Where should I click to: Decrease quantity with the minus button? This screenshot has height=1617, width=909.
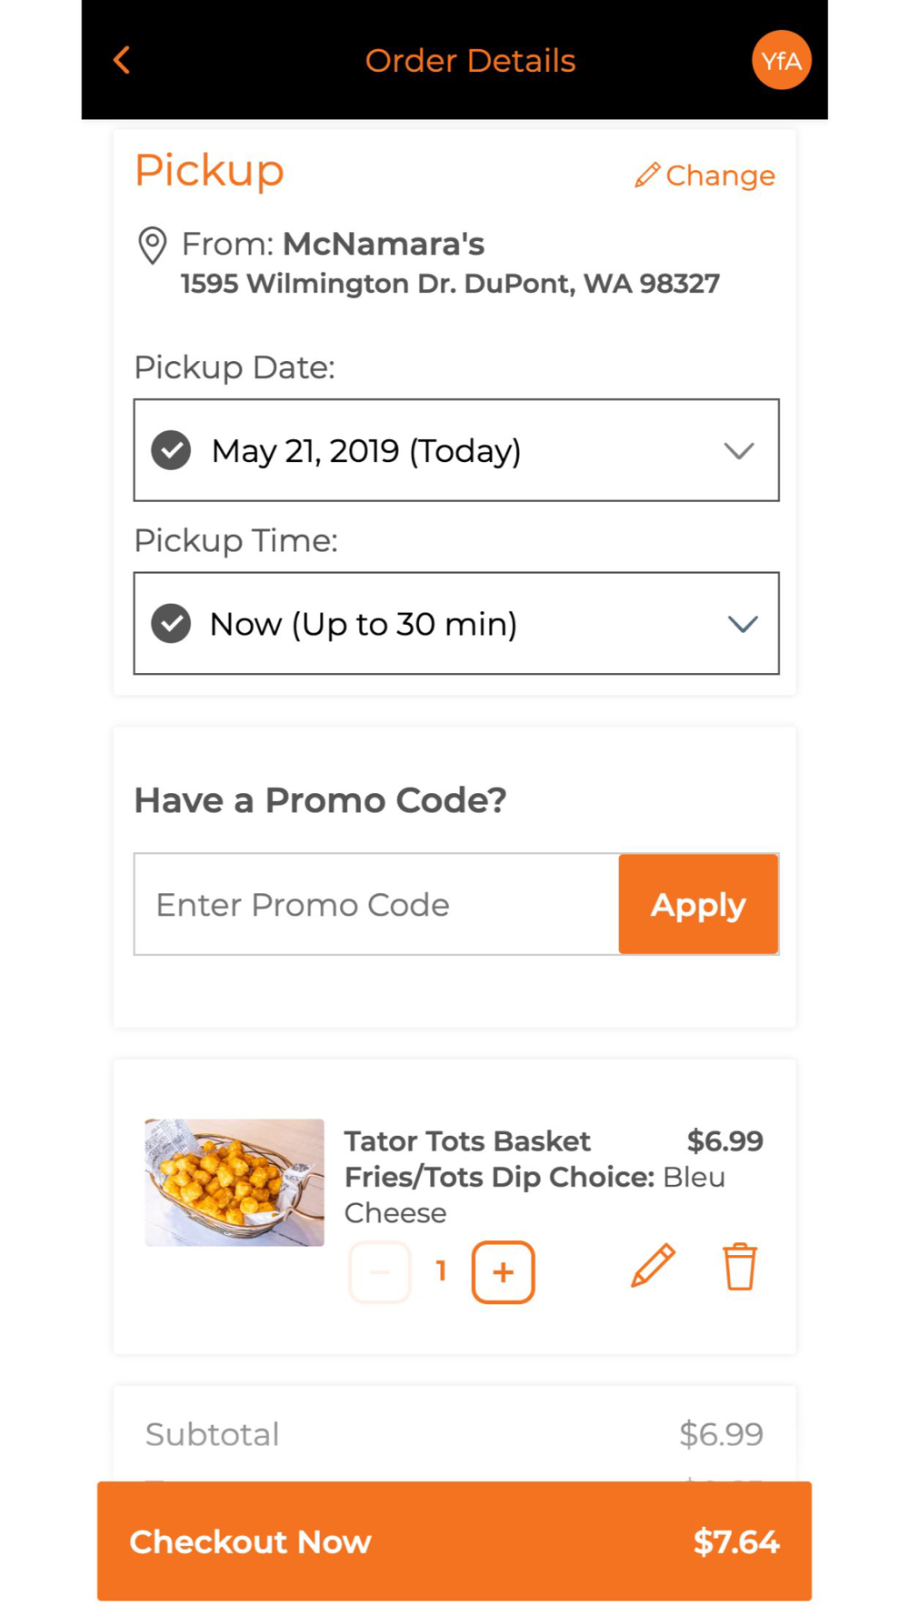tap(380, 1271)
